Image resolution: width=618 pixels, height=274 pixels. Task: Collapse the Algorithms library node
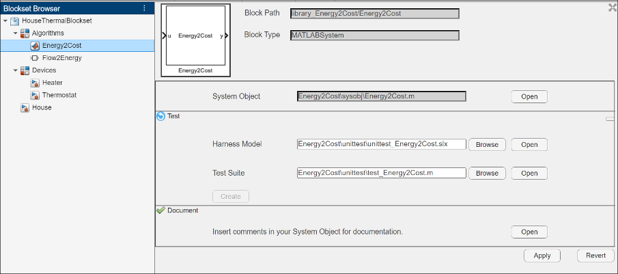click(16, 33)
